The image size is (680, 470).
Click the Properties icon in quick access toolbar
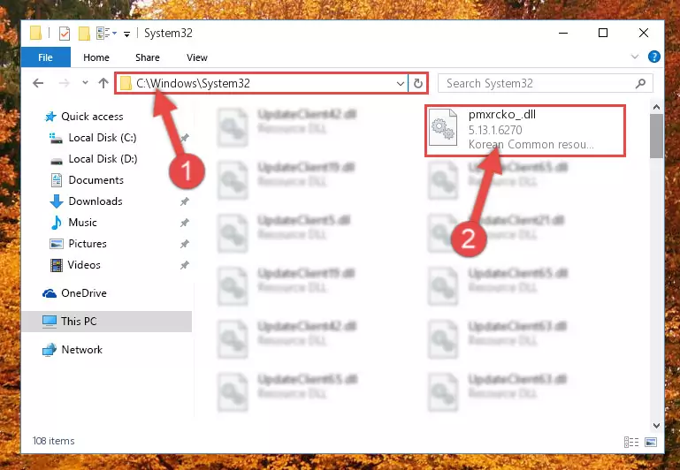[x=65, y=33]
